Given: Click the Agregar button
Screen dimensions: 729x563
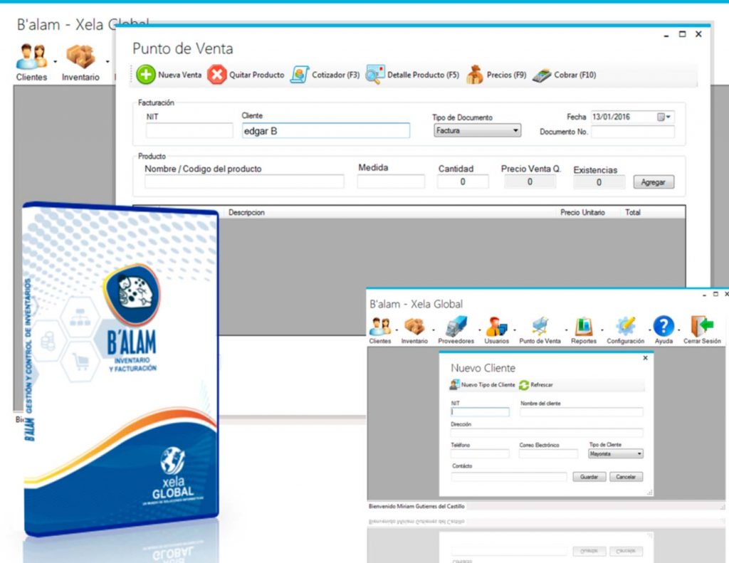Looking at the screenshot, I should click(654, 182).
